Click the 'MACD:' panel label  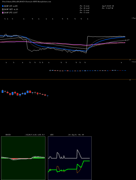(8, 135)
